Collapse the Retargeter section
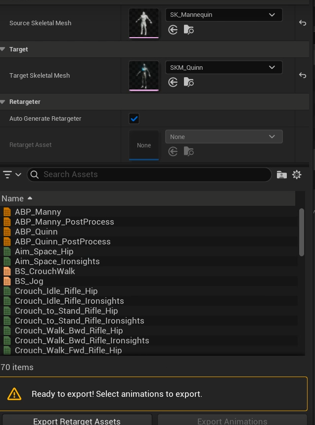 click(x=2, y=102)
